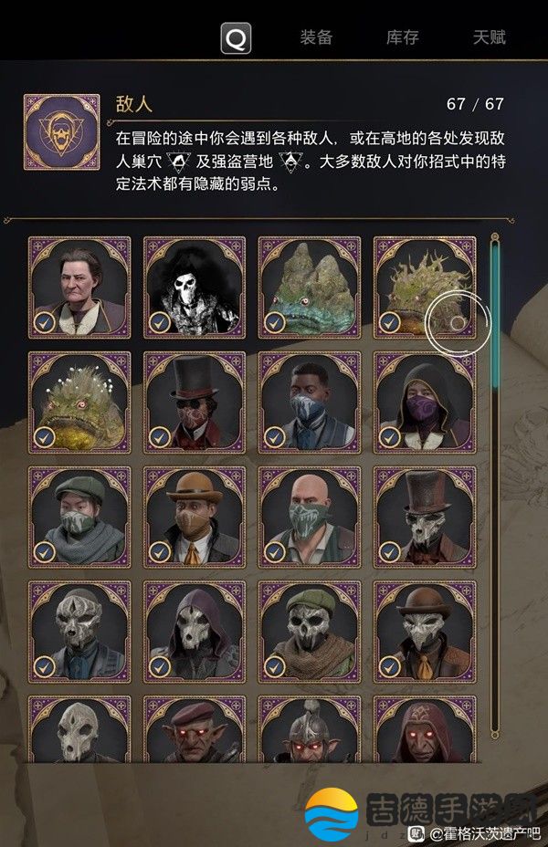This screenshot has width=548, height=847.
Task: Click checkmark on green-capped skull mask card
Action: (x=275, y=668)
